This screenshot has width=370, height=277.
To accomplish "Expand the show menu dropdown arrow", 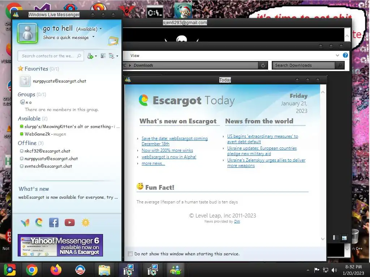I will 117,56.
